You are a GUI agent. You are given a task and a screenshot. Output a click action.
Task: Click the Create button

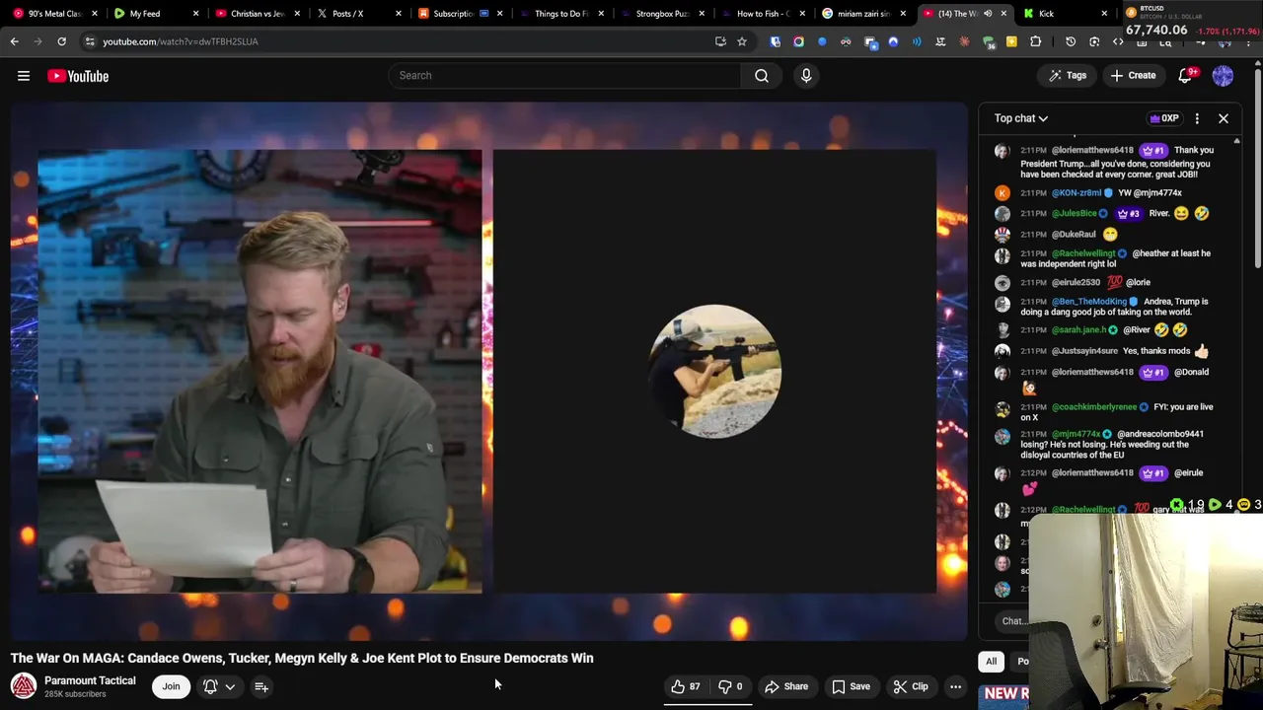pyautogui.click(x=1133, y=76)
